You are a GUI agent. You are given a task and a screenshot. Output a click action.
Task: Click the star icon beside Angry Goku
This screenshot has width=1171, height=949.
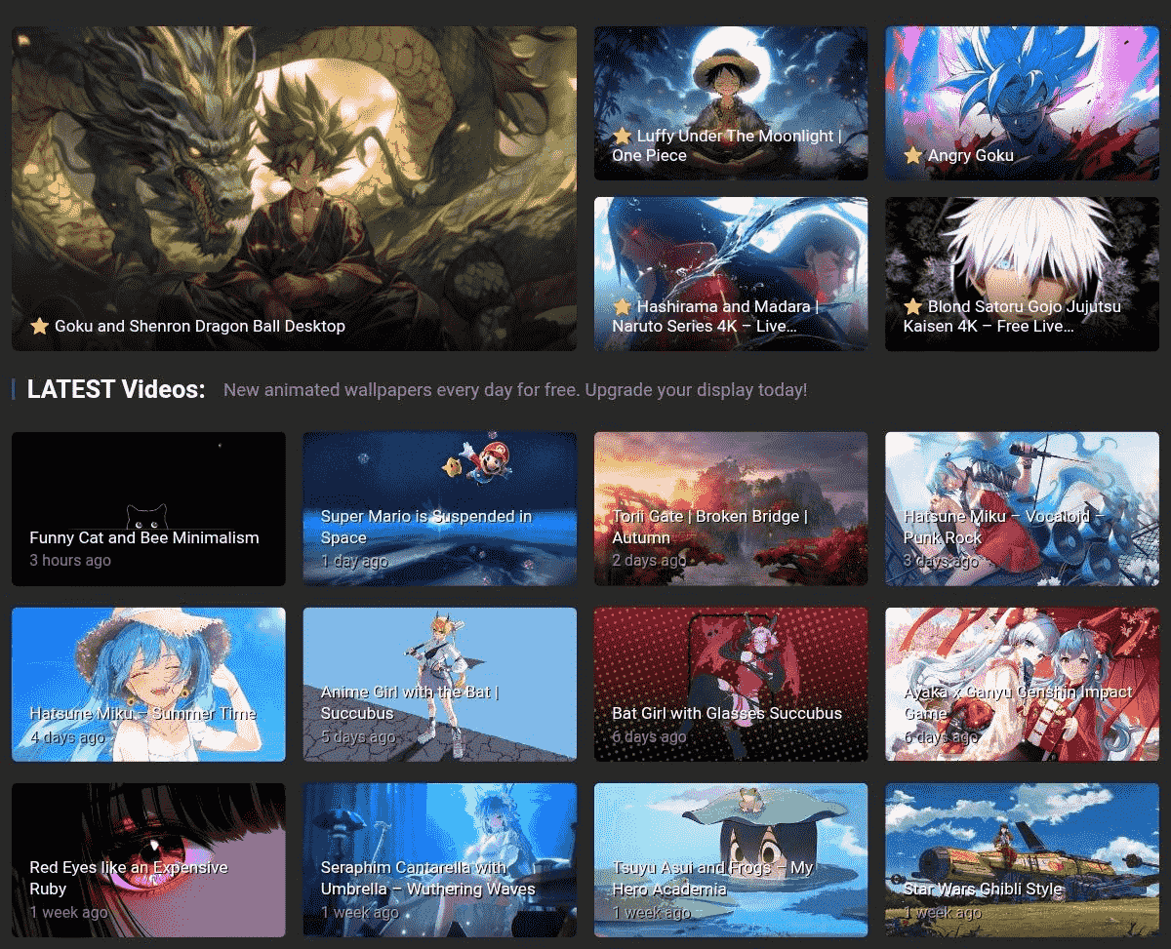912,155
